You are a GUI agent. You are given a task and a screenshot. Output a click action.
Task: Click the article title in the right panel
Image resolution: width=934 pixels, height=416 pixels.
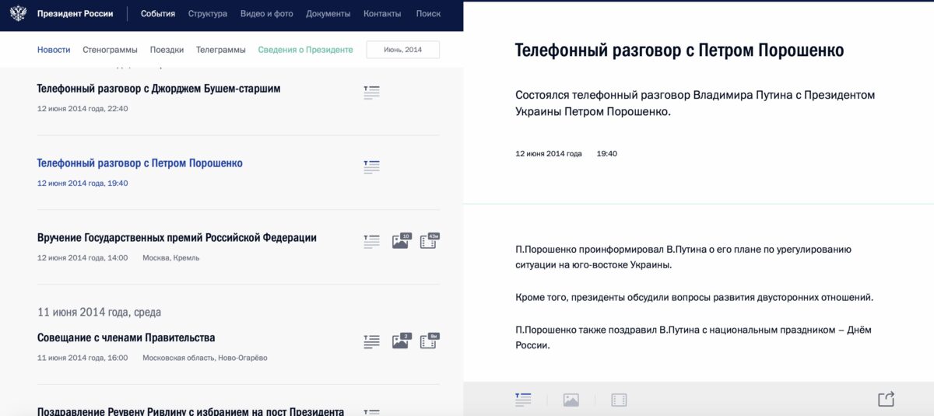coord(679,51)
